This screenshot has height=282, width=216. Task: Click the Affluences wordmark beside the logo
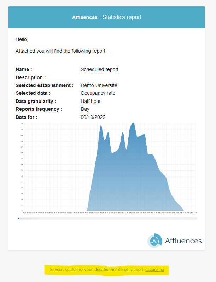pyautogui.click(x=183, y=241)
